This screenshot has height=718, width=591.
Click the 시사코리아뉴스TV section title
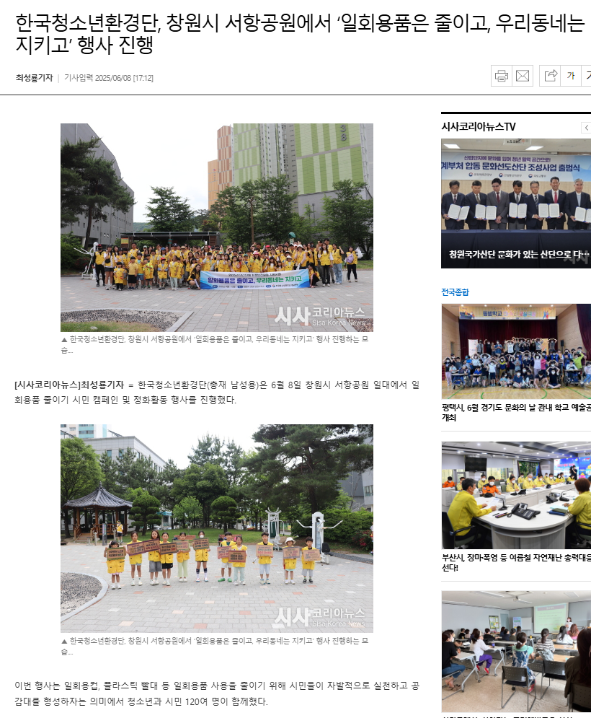(x=479, y=127)
